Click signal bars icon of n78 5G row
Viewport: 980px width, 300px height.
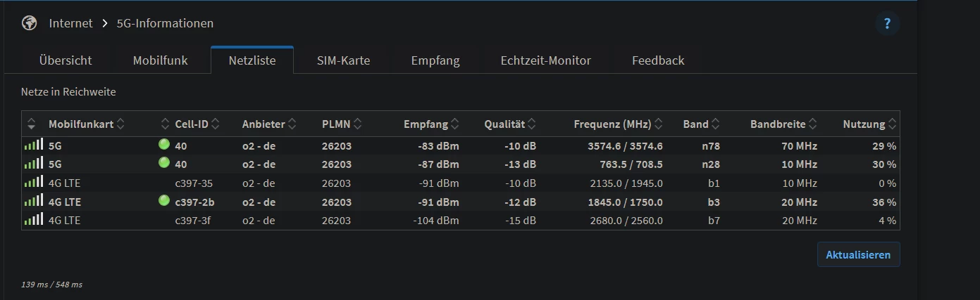(x=33, y=145)
